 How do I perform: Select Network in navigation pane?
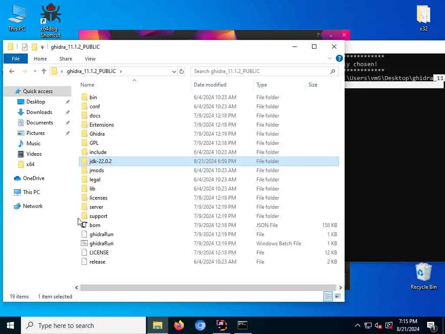(33, 206)
